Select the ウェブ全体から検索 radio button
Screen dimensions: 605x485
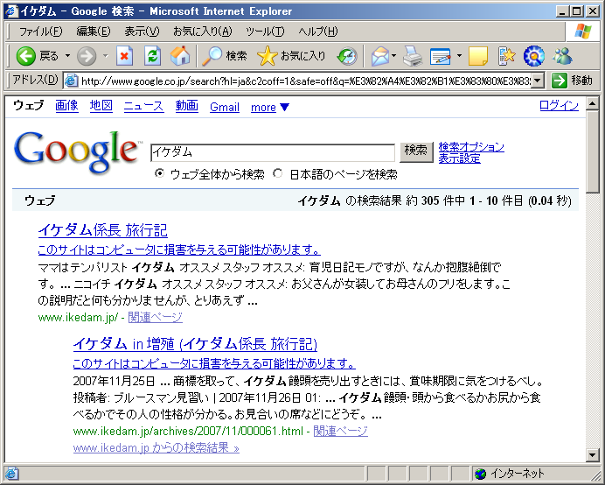[x=159, y=173]
